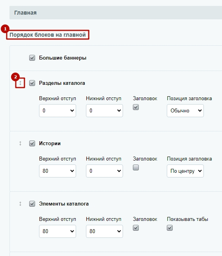The width and height of the screenshot is (222, 256).
Task: Uncheck Заголовок for Элементы каталога
Action: pos(136,228)
